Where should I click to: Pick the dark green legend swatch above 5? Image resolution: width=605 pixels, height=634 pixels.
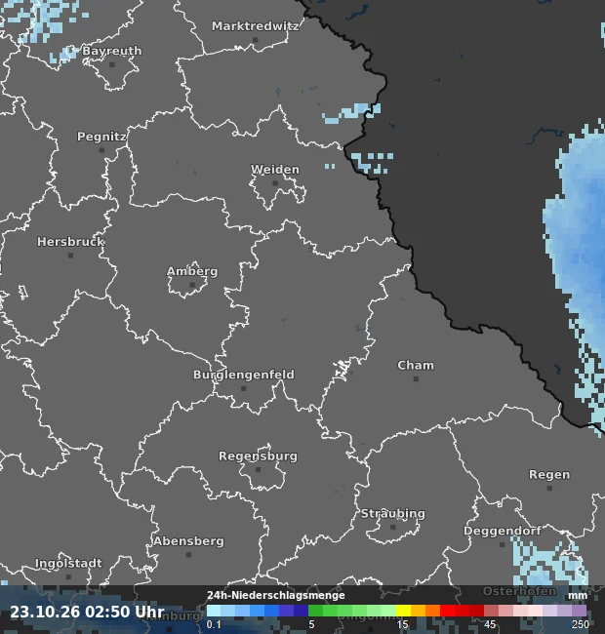315,611
